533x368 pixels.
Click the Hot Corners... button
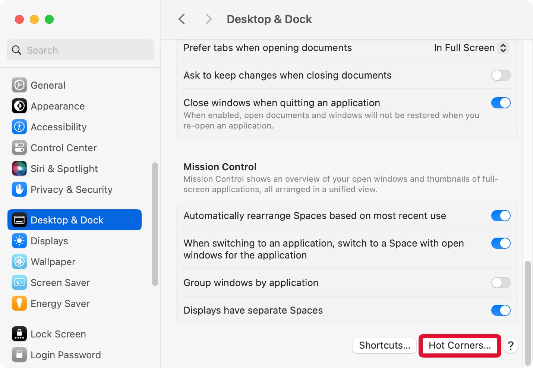point(460,346)
